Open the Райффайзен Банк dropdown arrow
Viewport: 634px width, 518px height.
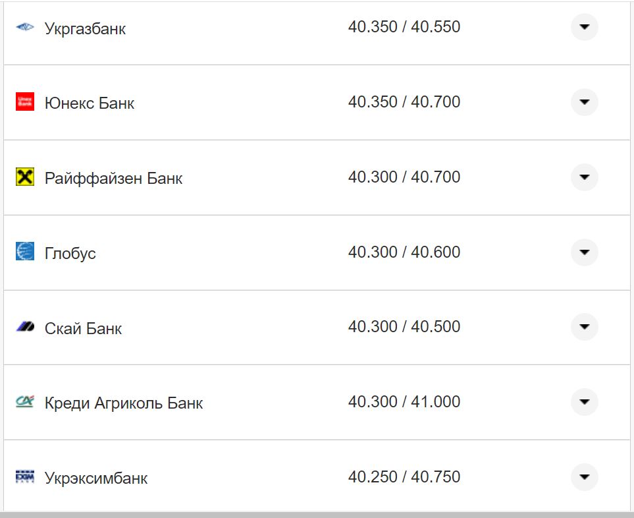click(584, 177)
